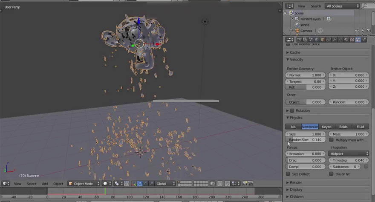Click the snap magnet icon
The height and width of the screenshot is (202, 375).
point(227,184)
